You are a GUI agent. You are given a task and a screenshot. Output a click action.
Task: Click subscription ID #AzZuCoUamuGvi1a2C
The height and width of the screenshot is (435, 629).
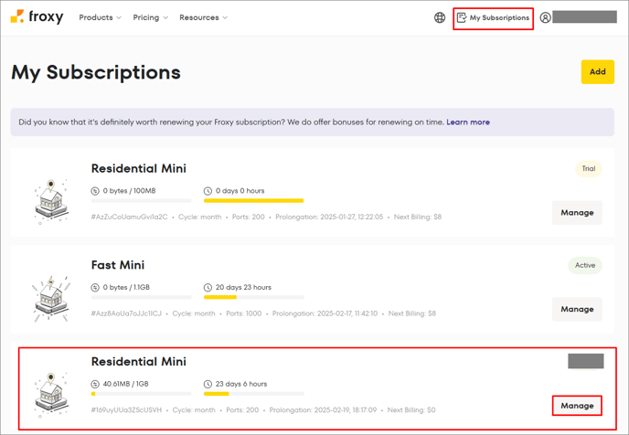coord(129,217)
